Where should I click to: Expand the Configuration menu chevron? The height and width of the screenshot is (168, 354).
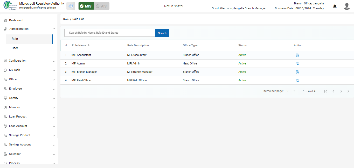pos(54,61)
